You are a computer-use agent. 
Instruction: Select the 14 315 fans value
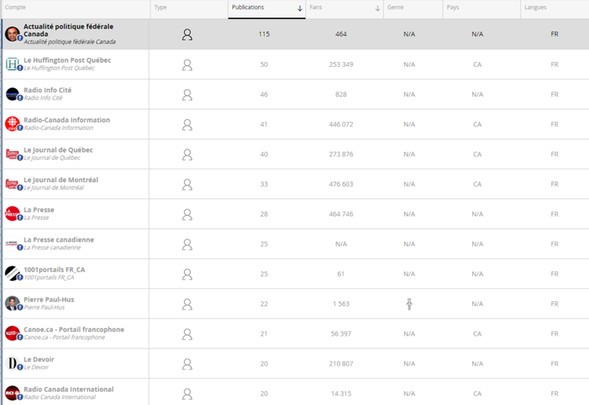click(x=341, y=394)
